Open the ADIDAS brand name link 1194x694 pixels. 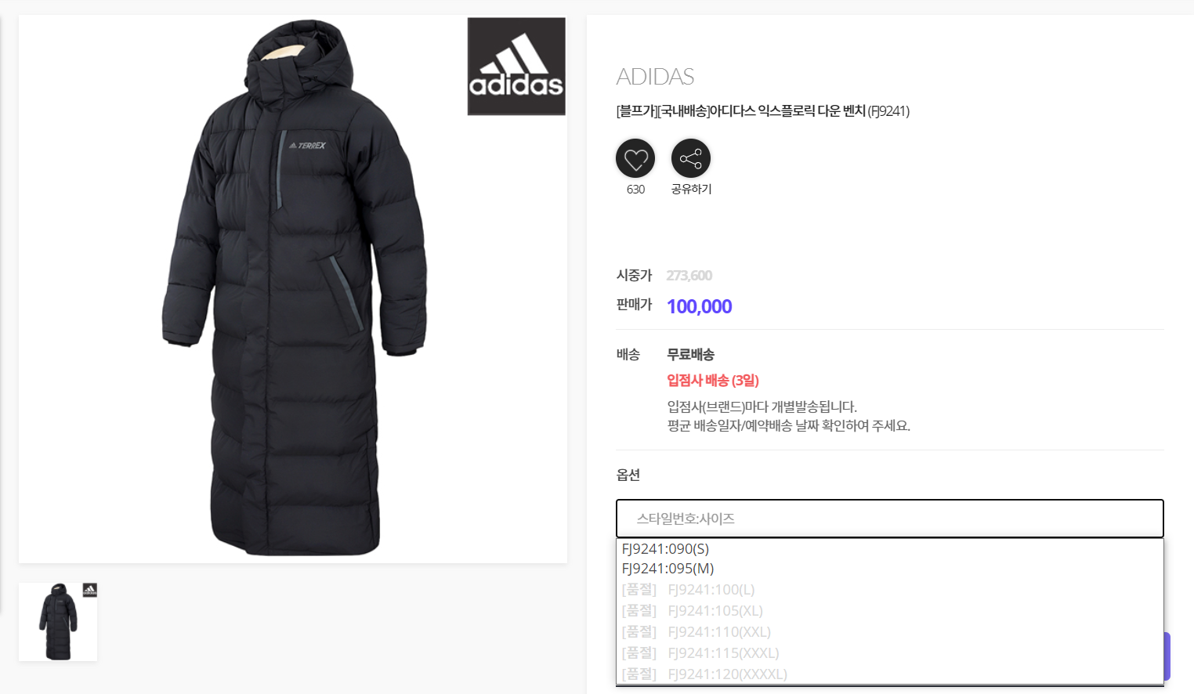point(655,77)
